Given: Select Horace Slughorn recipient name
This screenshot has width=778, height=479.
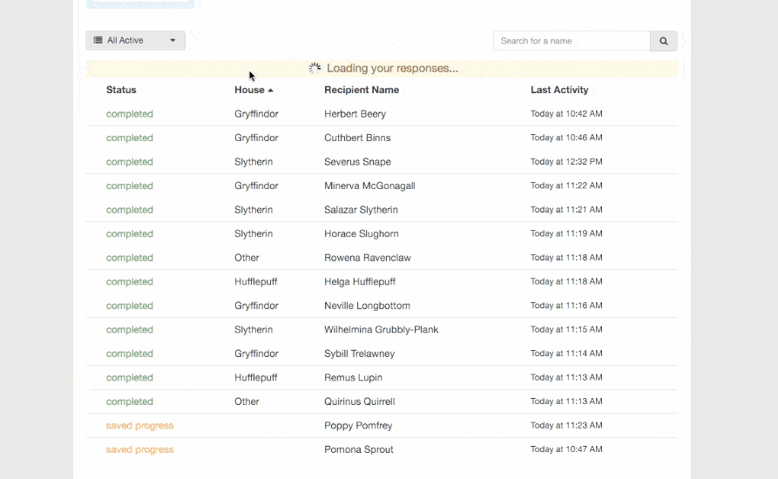Looking at the screenshot, I should pyautogui.click(x=362, y=233).
